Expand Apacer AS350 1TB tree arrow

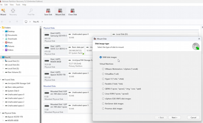tap(3, 117)
